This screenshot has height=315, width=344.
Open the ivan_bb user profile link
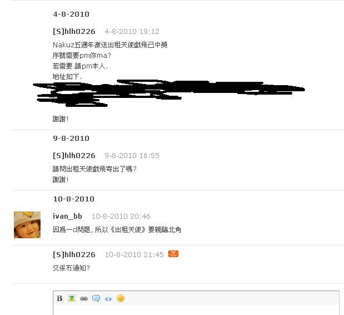point(67,216)
